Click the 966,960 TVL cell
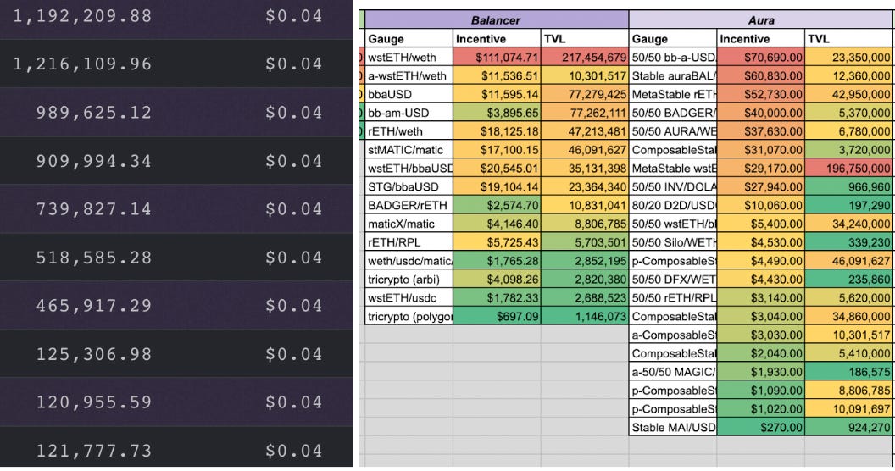 click(x=849, y=187)
